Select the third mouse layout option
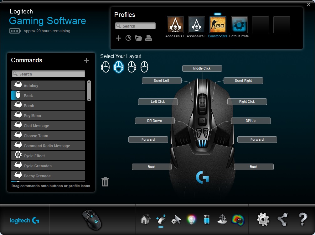This screenshot has height=235, width=315. [x=132, y=67]
